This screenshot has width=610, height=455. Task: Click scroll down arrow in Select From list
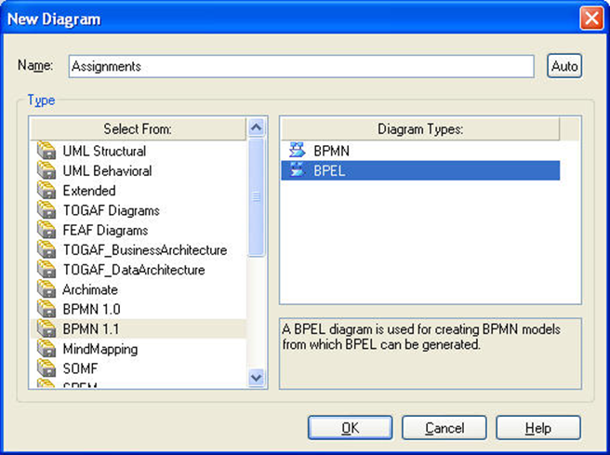[256, 378]
